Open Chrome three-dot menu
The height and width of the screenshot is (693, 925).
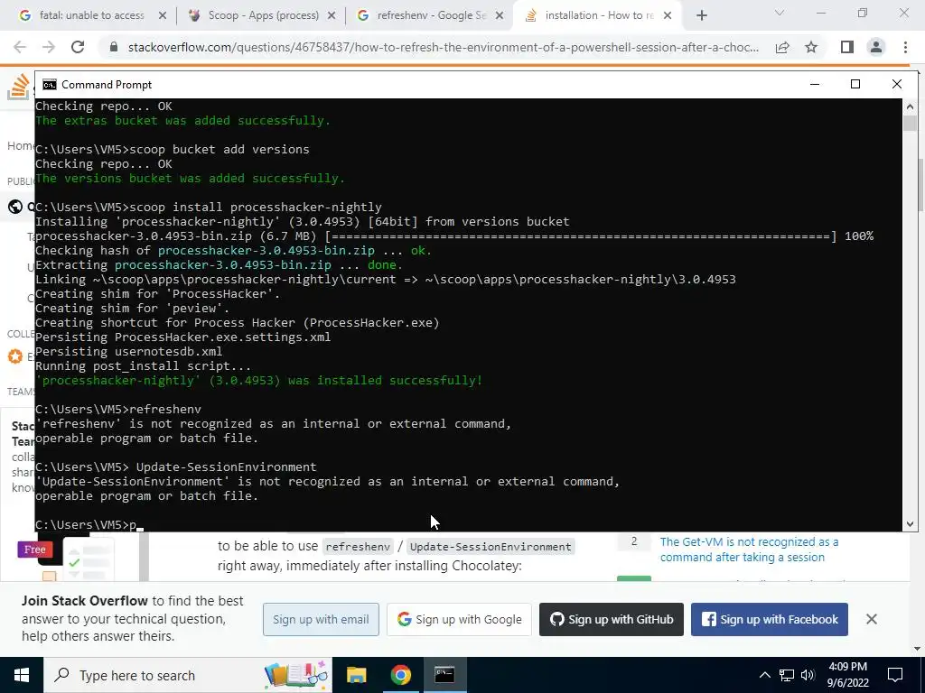(x=905, y=47)
